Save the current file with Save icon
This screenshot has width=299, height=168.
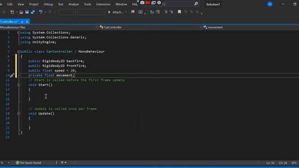pos(27,12)
